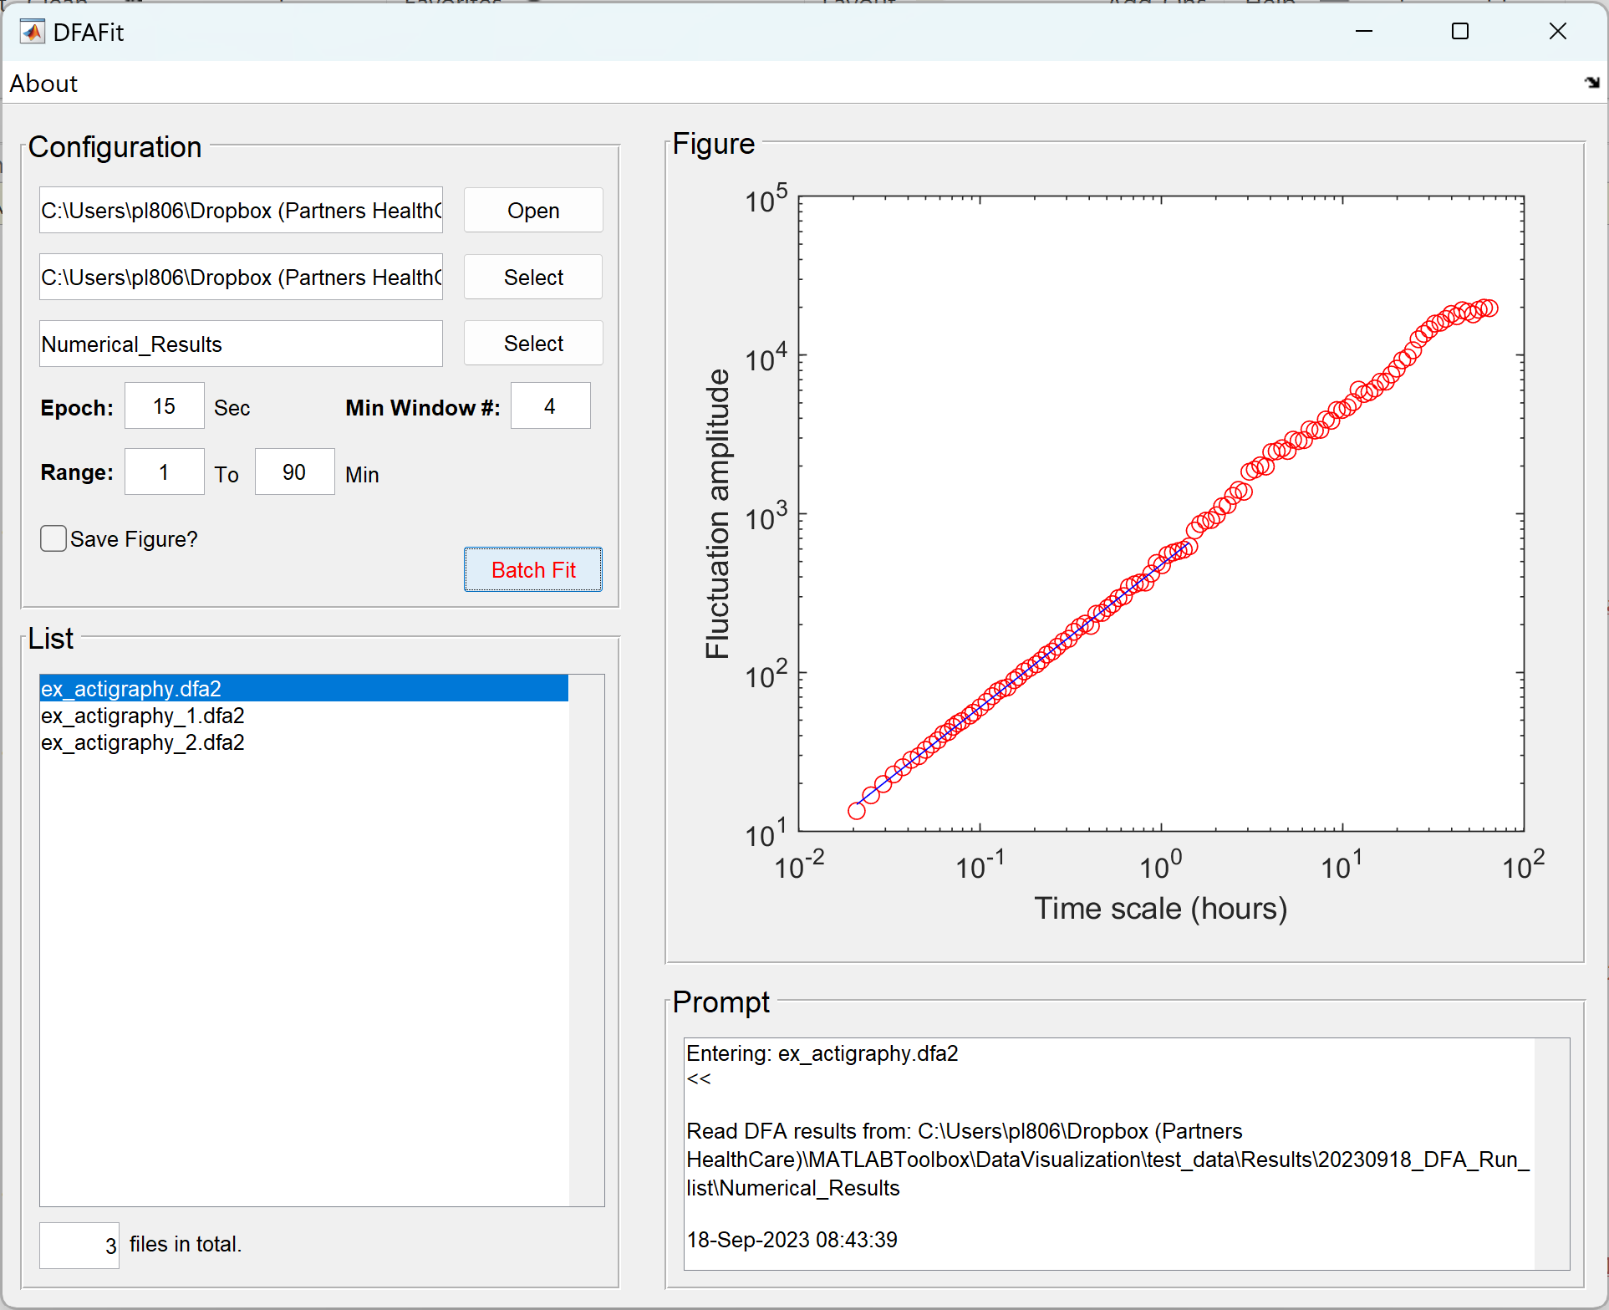The width and height of the screenshot is (1609, 1310).
Task: Click the DFAFit application icon in titlebar
Action: pos(27,31)
